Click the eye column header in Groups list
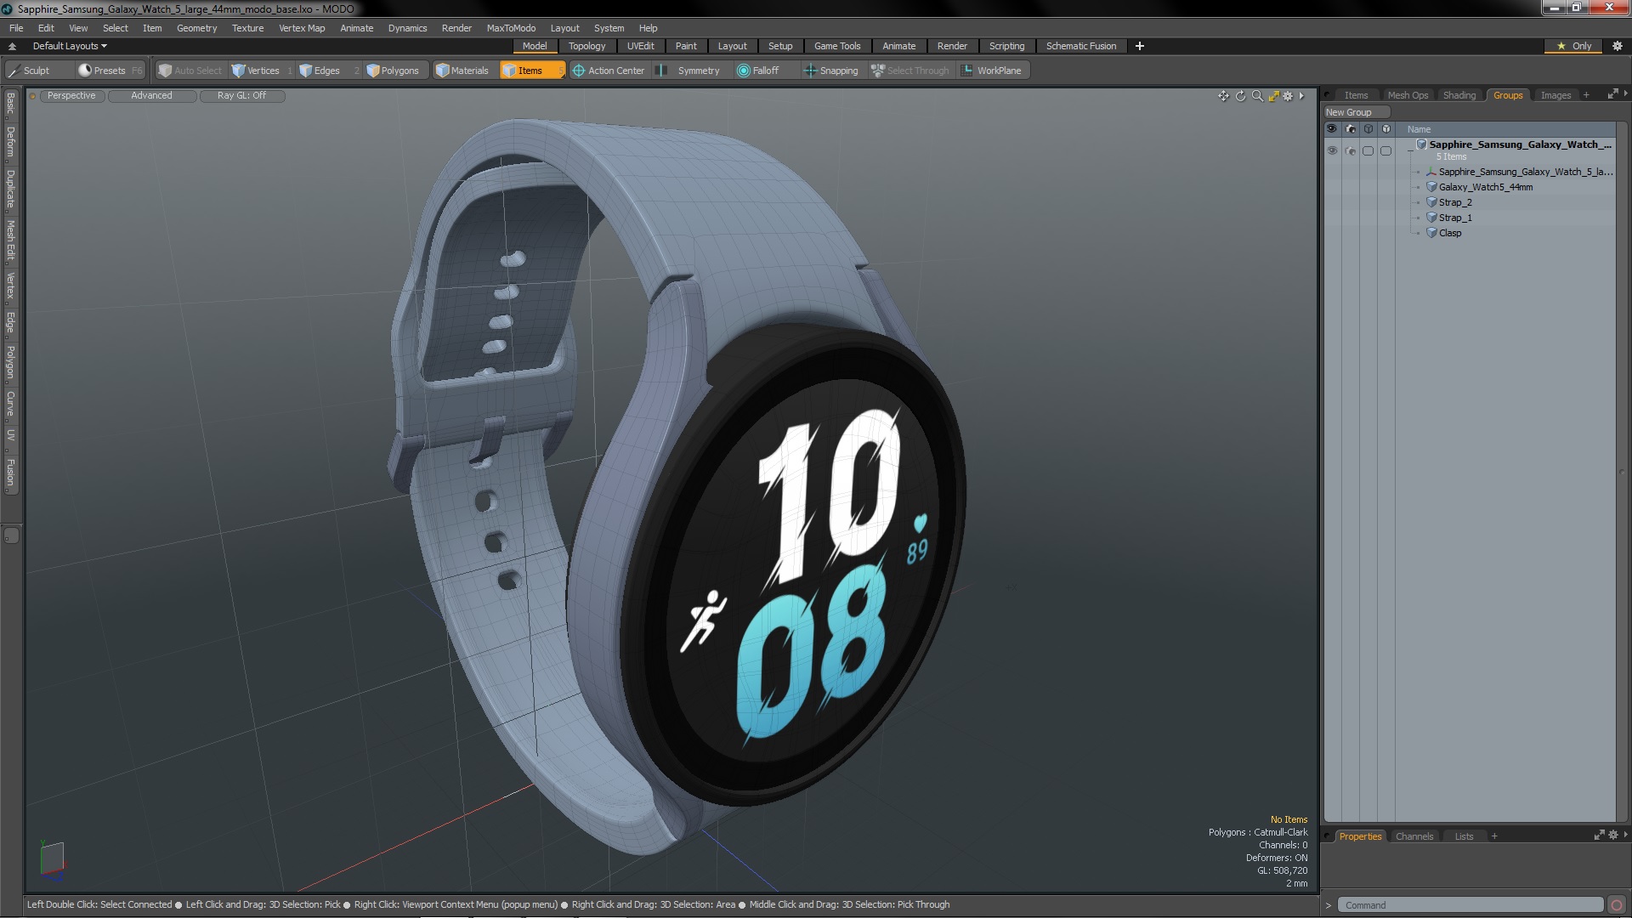The width and height of the screenshot is (1632, 918). click(x=1332, y=129)
